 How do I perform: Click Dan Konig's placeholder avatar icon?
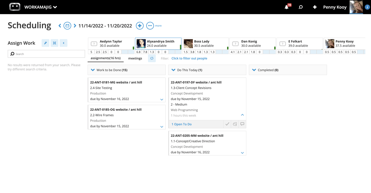235,44
